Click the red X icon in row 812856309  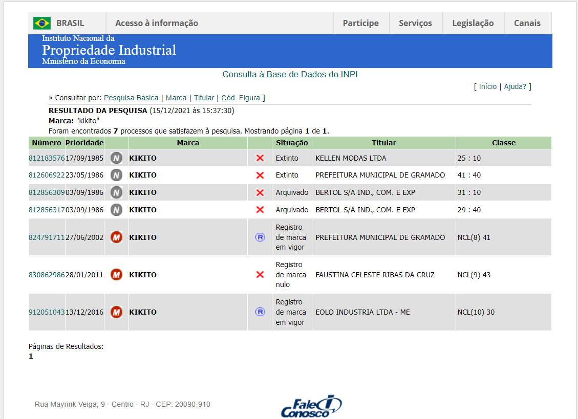[x=260, y=192]
